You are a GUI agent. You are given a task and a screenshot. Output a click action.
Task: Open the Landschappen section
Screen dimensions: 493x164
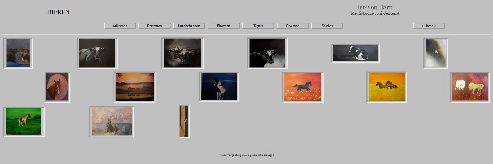(x=189, y=26)
